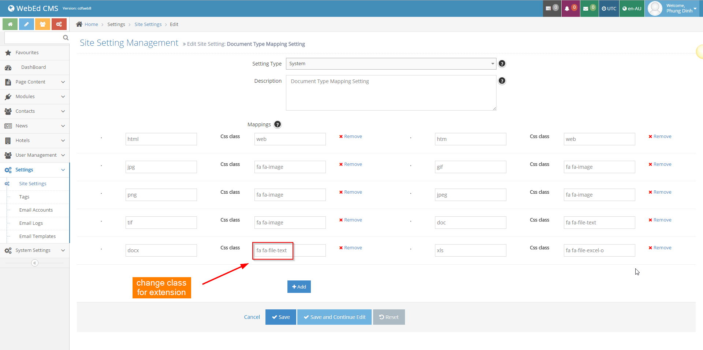The width and height of the screenshot is (703, 350).
Task: Click help icon beside Mappings label
Action: pos(278,124)
